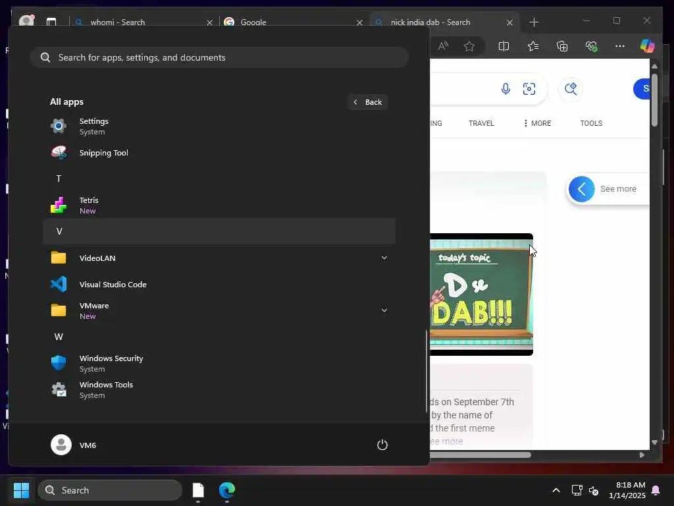The height and width of the screenshot is (506, 674).
Task: Open VM6 user account menu
Action: click(74, 445)
